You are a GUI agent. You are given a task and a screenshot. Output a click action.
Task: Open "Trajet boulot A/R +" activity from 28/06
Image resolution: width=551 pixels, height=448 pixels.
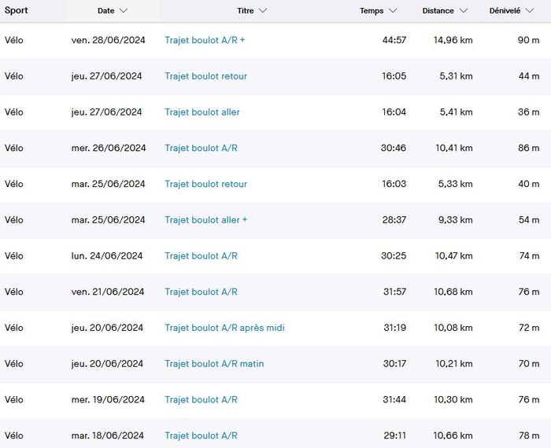click(205, 40)
